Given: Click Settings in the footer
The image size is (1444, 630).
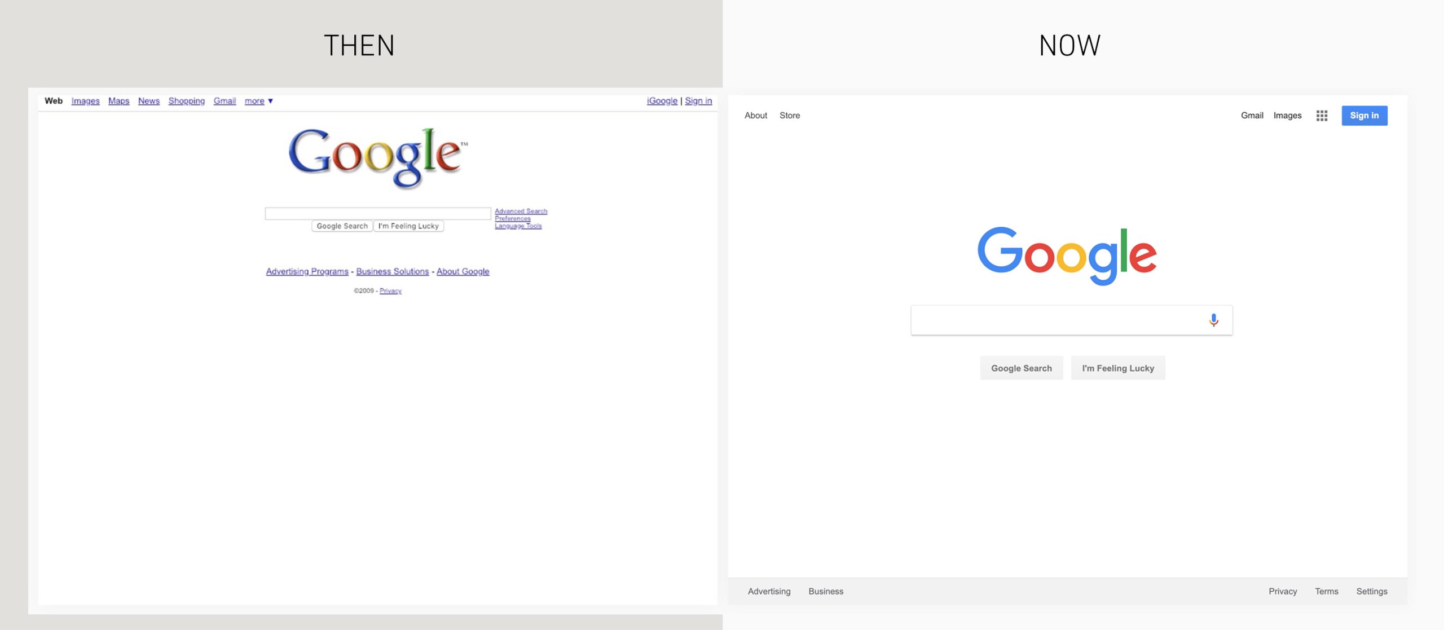Looking at the screenshot, I should (1371, 591).
